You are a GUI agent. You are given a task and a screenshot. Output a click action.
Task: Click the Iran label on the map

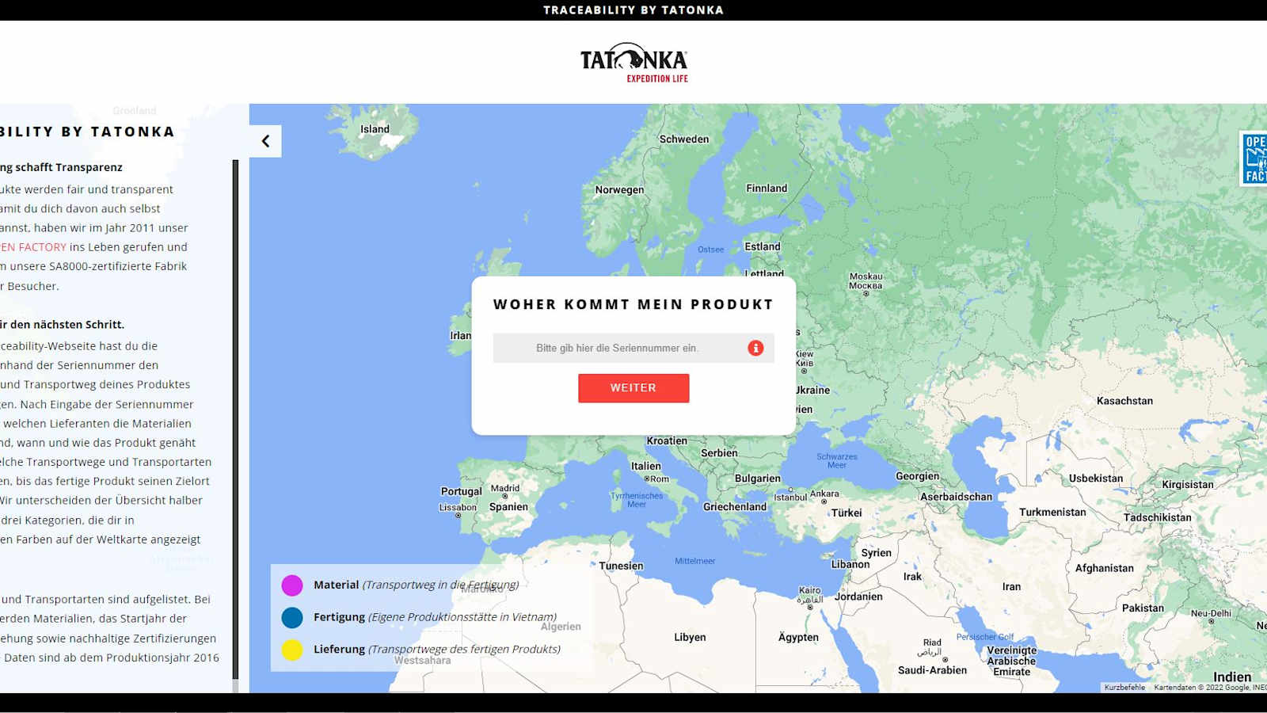point(1011,587)
